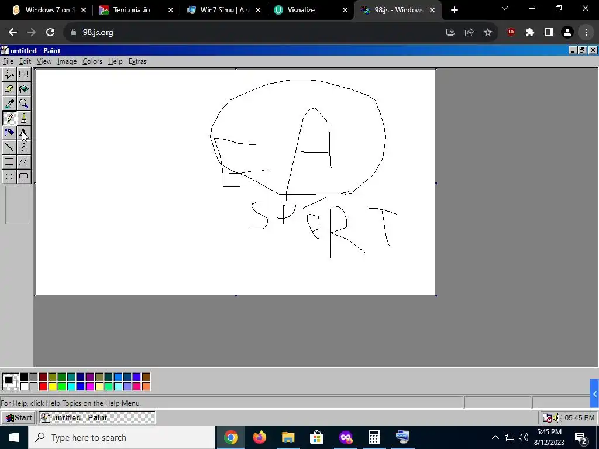Open Microsoft Store from the Windows taskbar
Image resolution: width=599 pixels, height=449 pixels.
pyautogui.click(x=316, y=437)
